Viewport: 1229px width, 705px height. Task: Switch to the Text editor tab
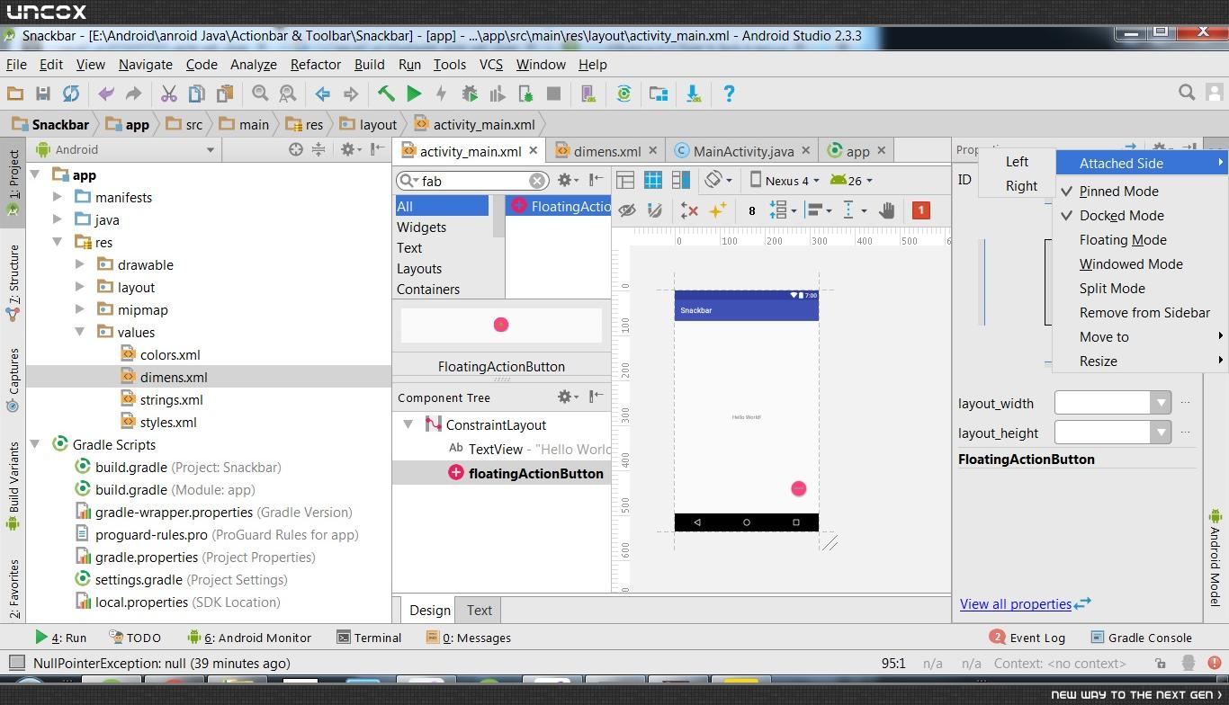click(479, 610)
